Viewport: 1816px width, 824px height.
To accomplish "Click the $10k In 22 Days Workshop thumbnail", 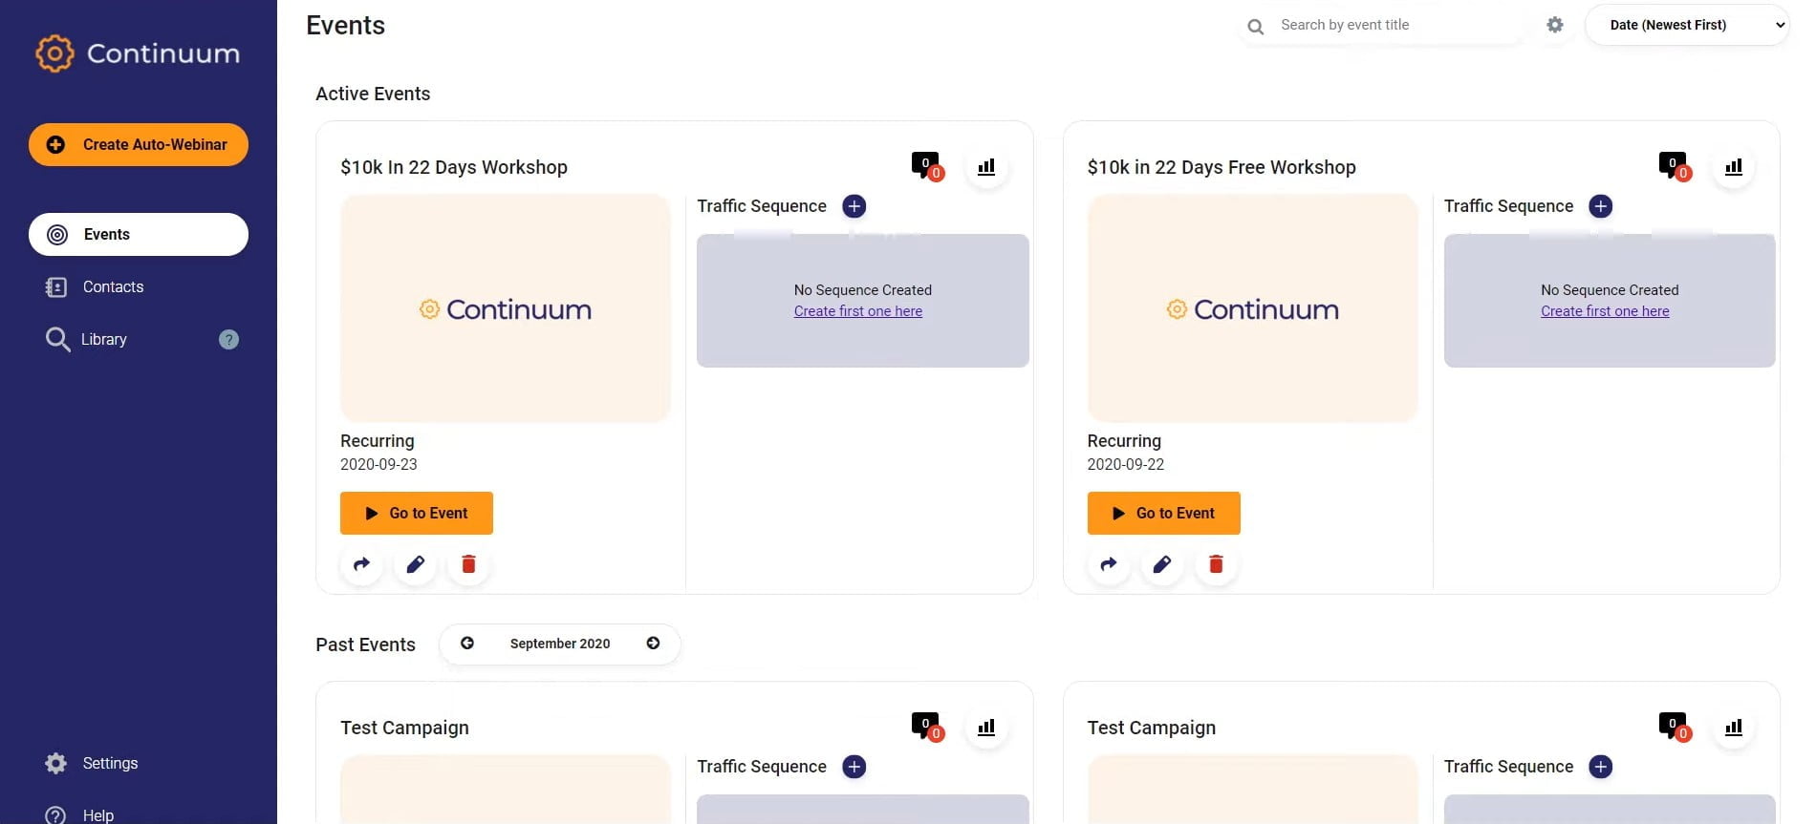I will [506, 308].
